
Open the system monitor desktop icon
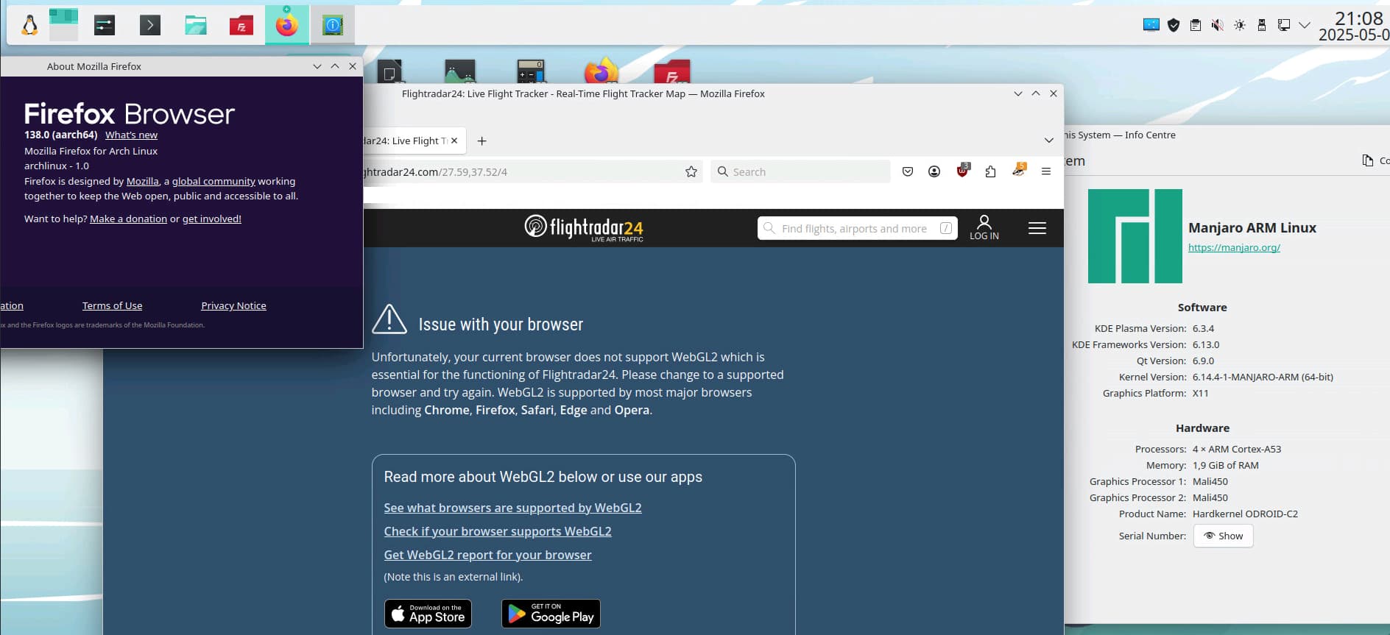pyautogui.click(x=460, y=71)
